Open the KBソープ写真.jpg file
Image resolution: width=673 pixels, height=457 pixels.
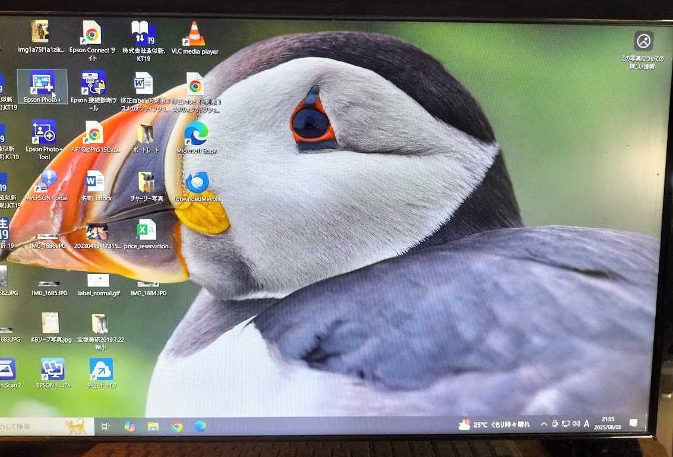tap(50, 323)
